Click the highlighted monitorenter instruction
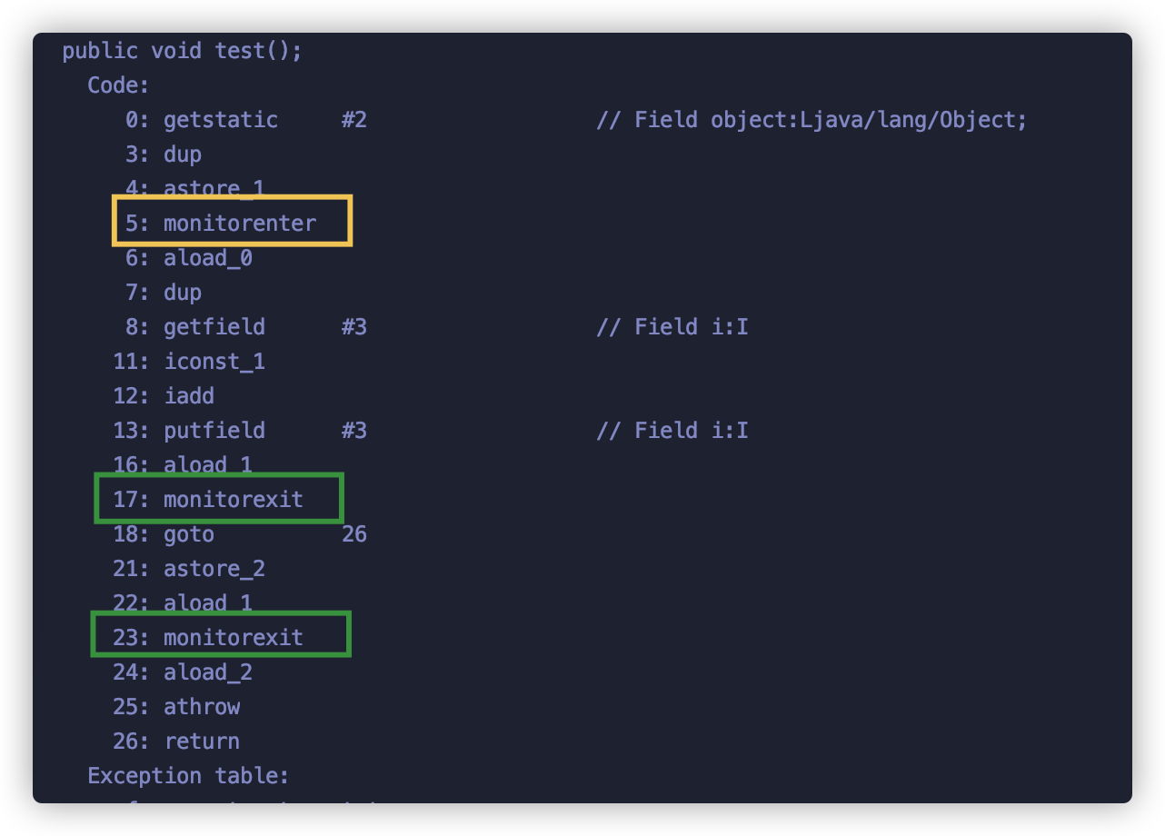 click(240, 223)
